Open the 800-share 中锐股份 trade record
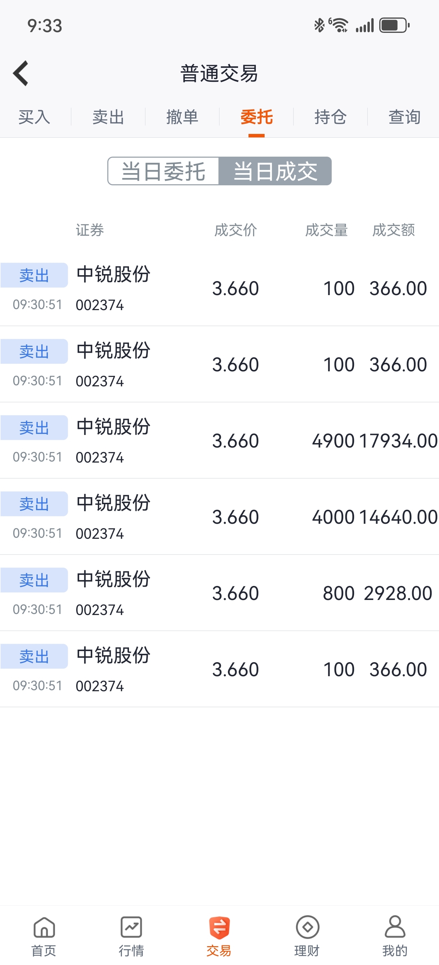Image resolution: width=439 pixels, height=965 pixels. coord(219,593)
